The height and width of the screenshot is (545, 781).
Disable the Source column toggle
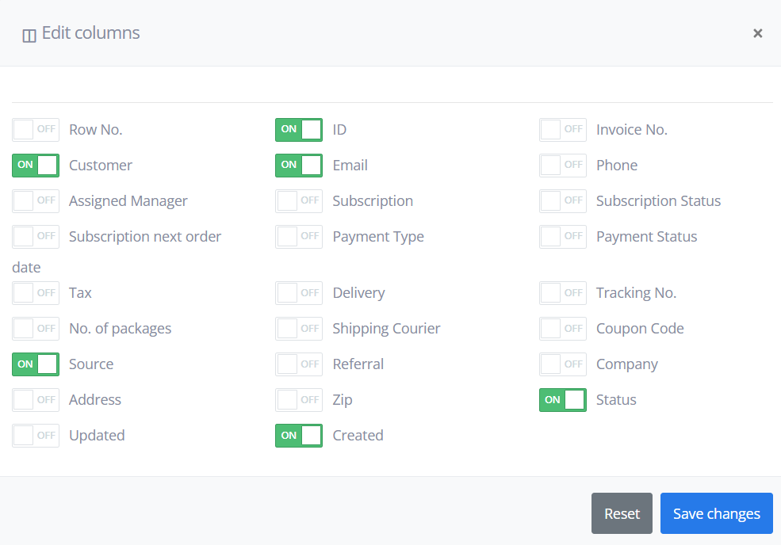36,364
